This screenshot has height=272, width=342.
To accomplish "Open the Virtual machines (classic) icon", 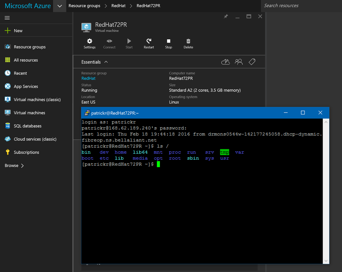I will click(8, 100).
